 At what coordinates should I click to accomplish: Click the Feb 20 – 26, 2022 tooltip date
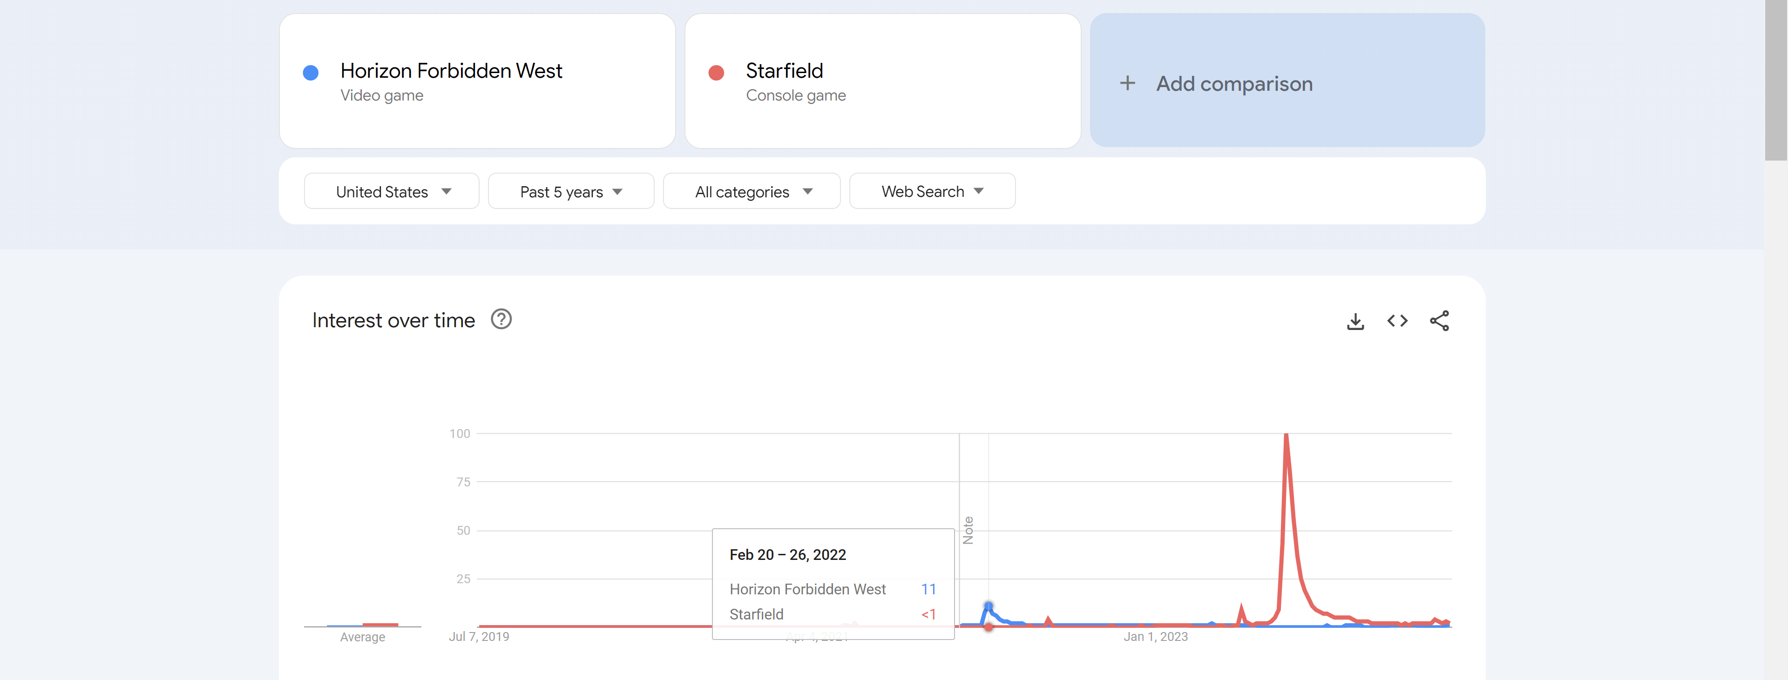(788, 554)
